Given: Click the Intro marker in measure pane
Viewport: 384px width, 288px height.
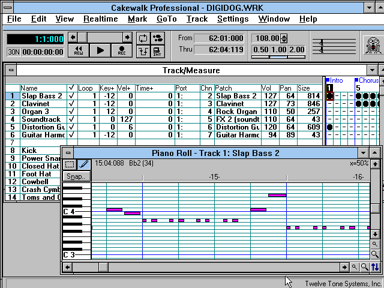Looking at the screenshot, I should coord(335,80).
